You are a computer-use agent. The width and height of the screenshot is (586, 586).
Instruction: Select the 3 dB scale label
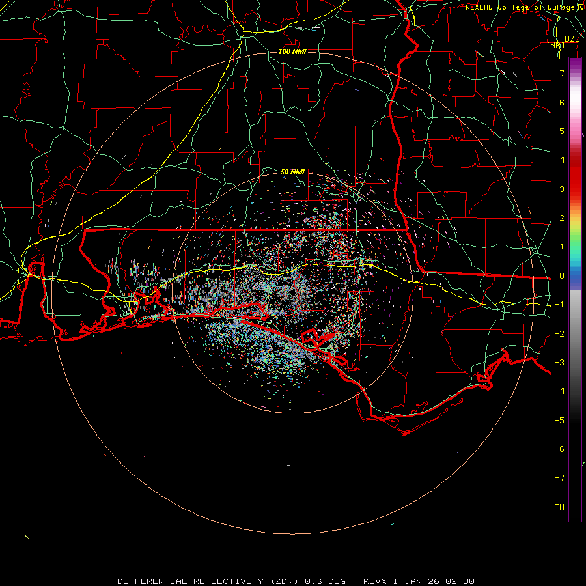562,189
